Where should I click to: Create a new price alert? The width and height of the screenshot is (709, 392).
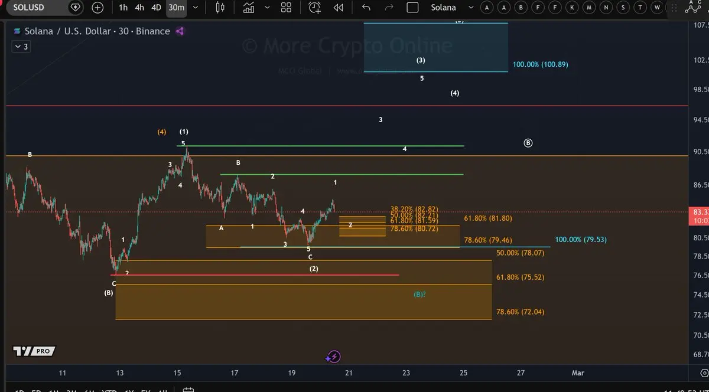(314, 8)
